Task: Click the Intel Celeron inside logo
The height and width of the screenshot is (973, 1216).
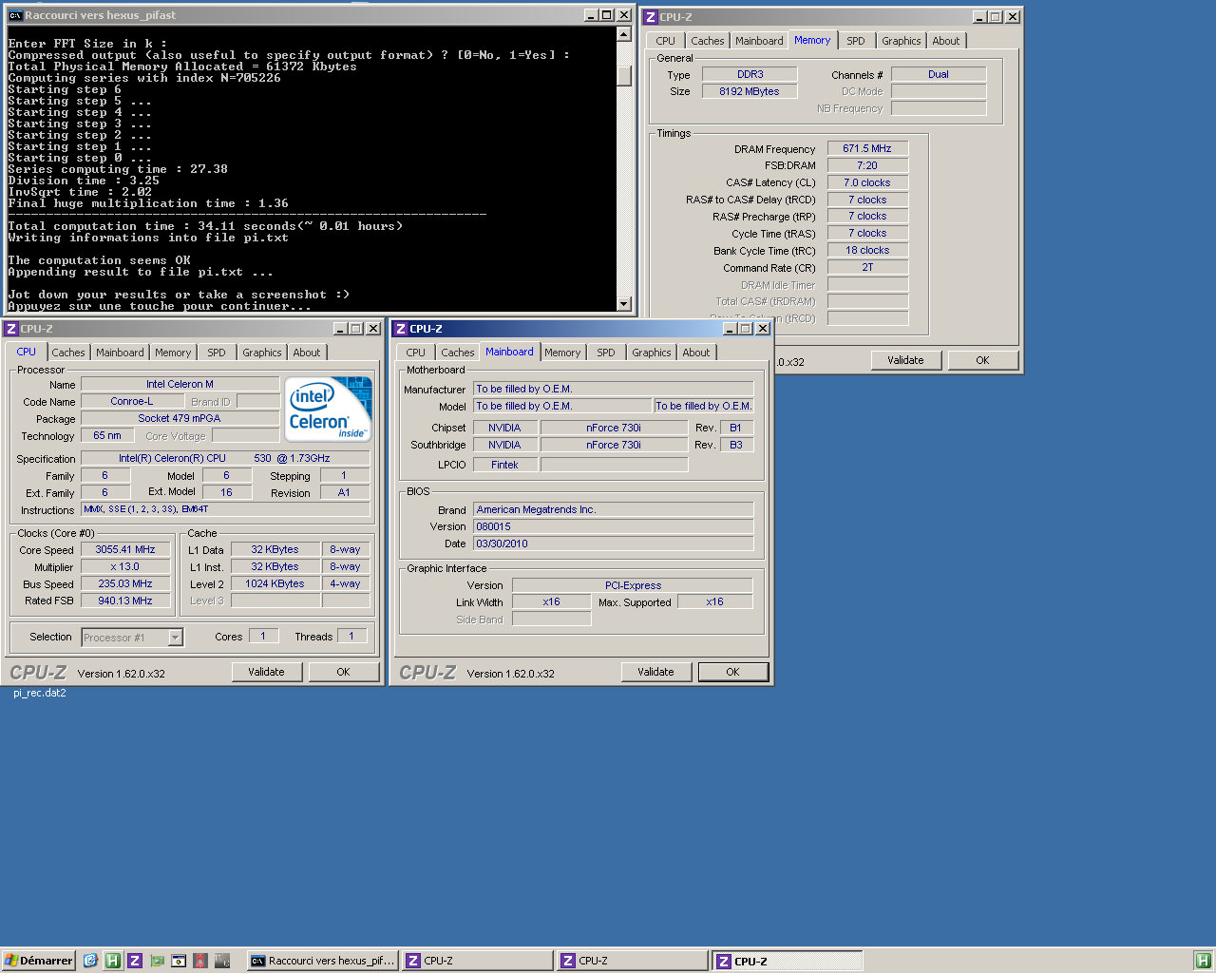Action: 328,409
